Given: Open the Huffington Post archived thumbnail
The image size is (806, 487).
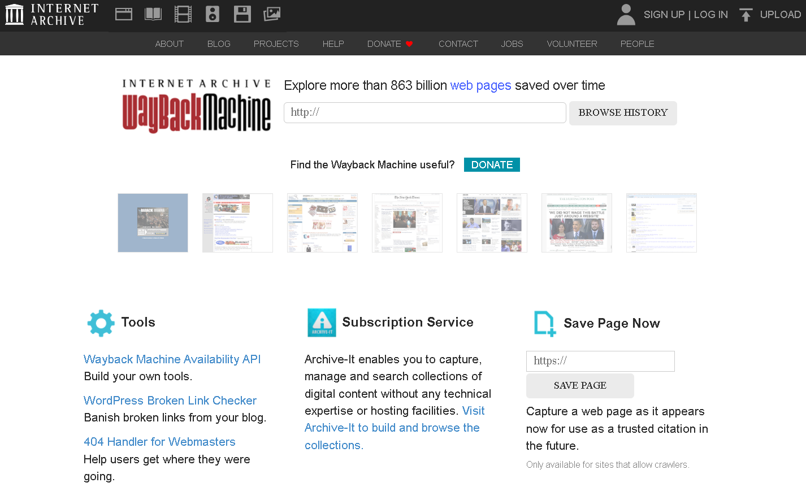Looking at the screenshot, I should [577, 223].
